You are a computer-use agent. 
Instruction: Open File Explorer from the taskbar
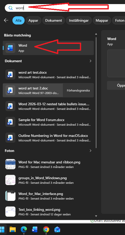point(13,229)
